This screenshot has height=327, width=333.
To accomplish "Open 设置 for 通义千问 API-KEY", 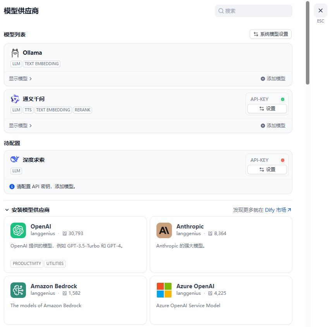I will click(x=267, y=109).
